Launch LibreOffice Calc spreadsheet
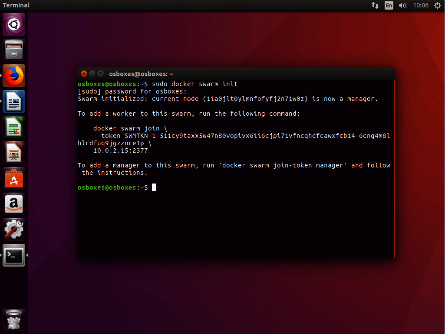445x334 pixels. point(14,127)
